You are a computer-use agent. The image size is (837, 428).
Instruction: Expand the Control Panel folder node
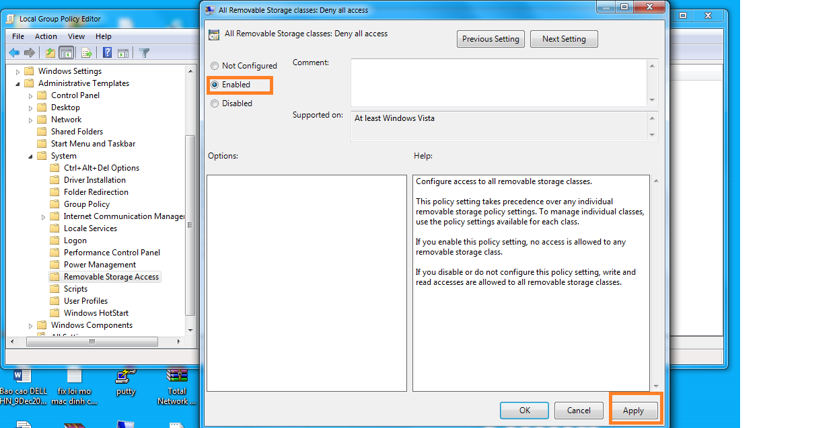click(31, 95)
